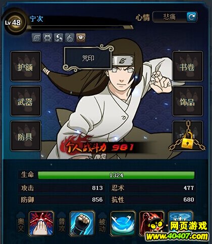The image size is (212, 244).
Task: Select the blue rotation passive skill icon
Action: [x=123, y=223]
